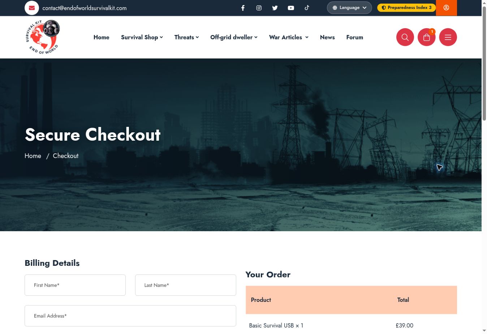Click the Home breadcrumb link
Viewport: 487px width, 334px height.
coord(33,156)
